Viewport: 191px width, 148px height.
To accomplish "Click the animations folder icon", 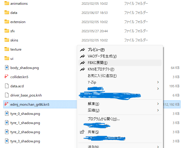I will (7, 3).
